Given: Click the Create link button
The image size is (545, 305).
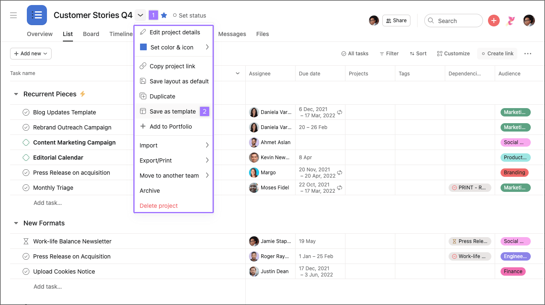Looking at the screenshot, I should point(497,53).
